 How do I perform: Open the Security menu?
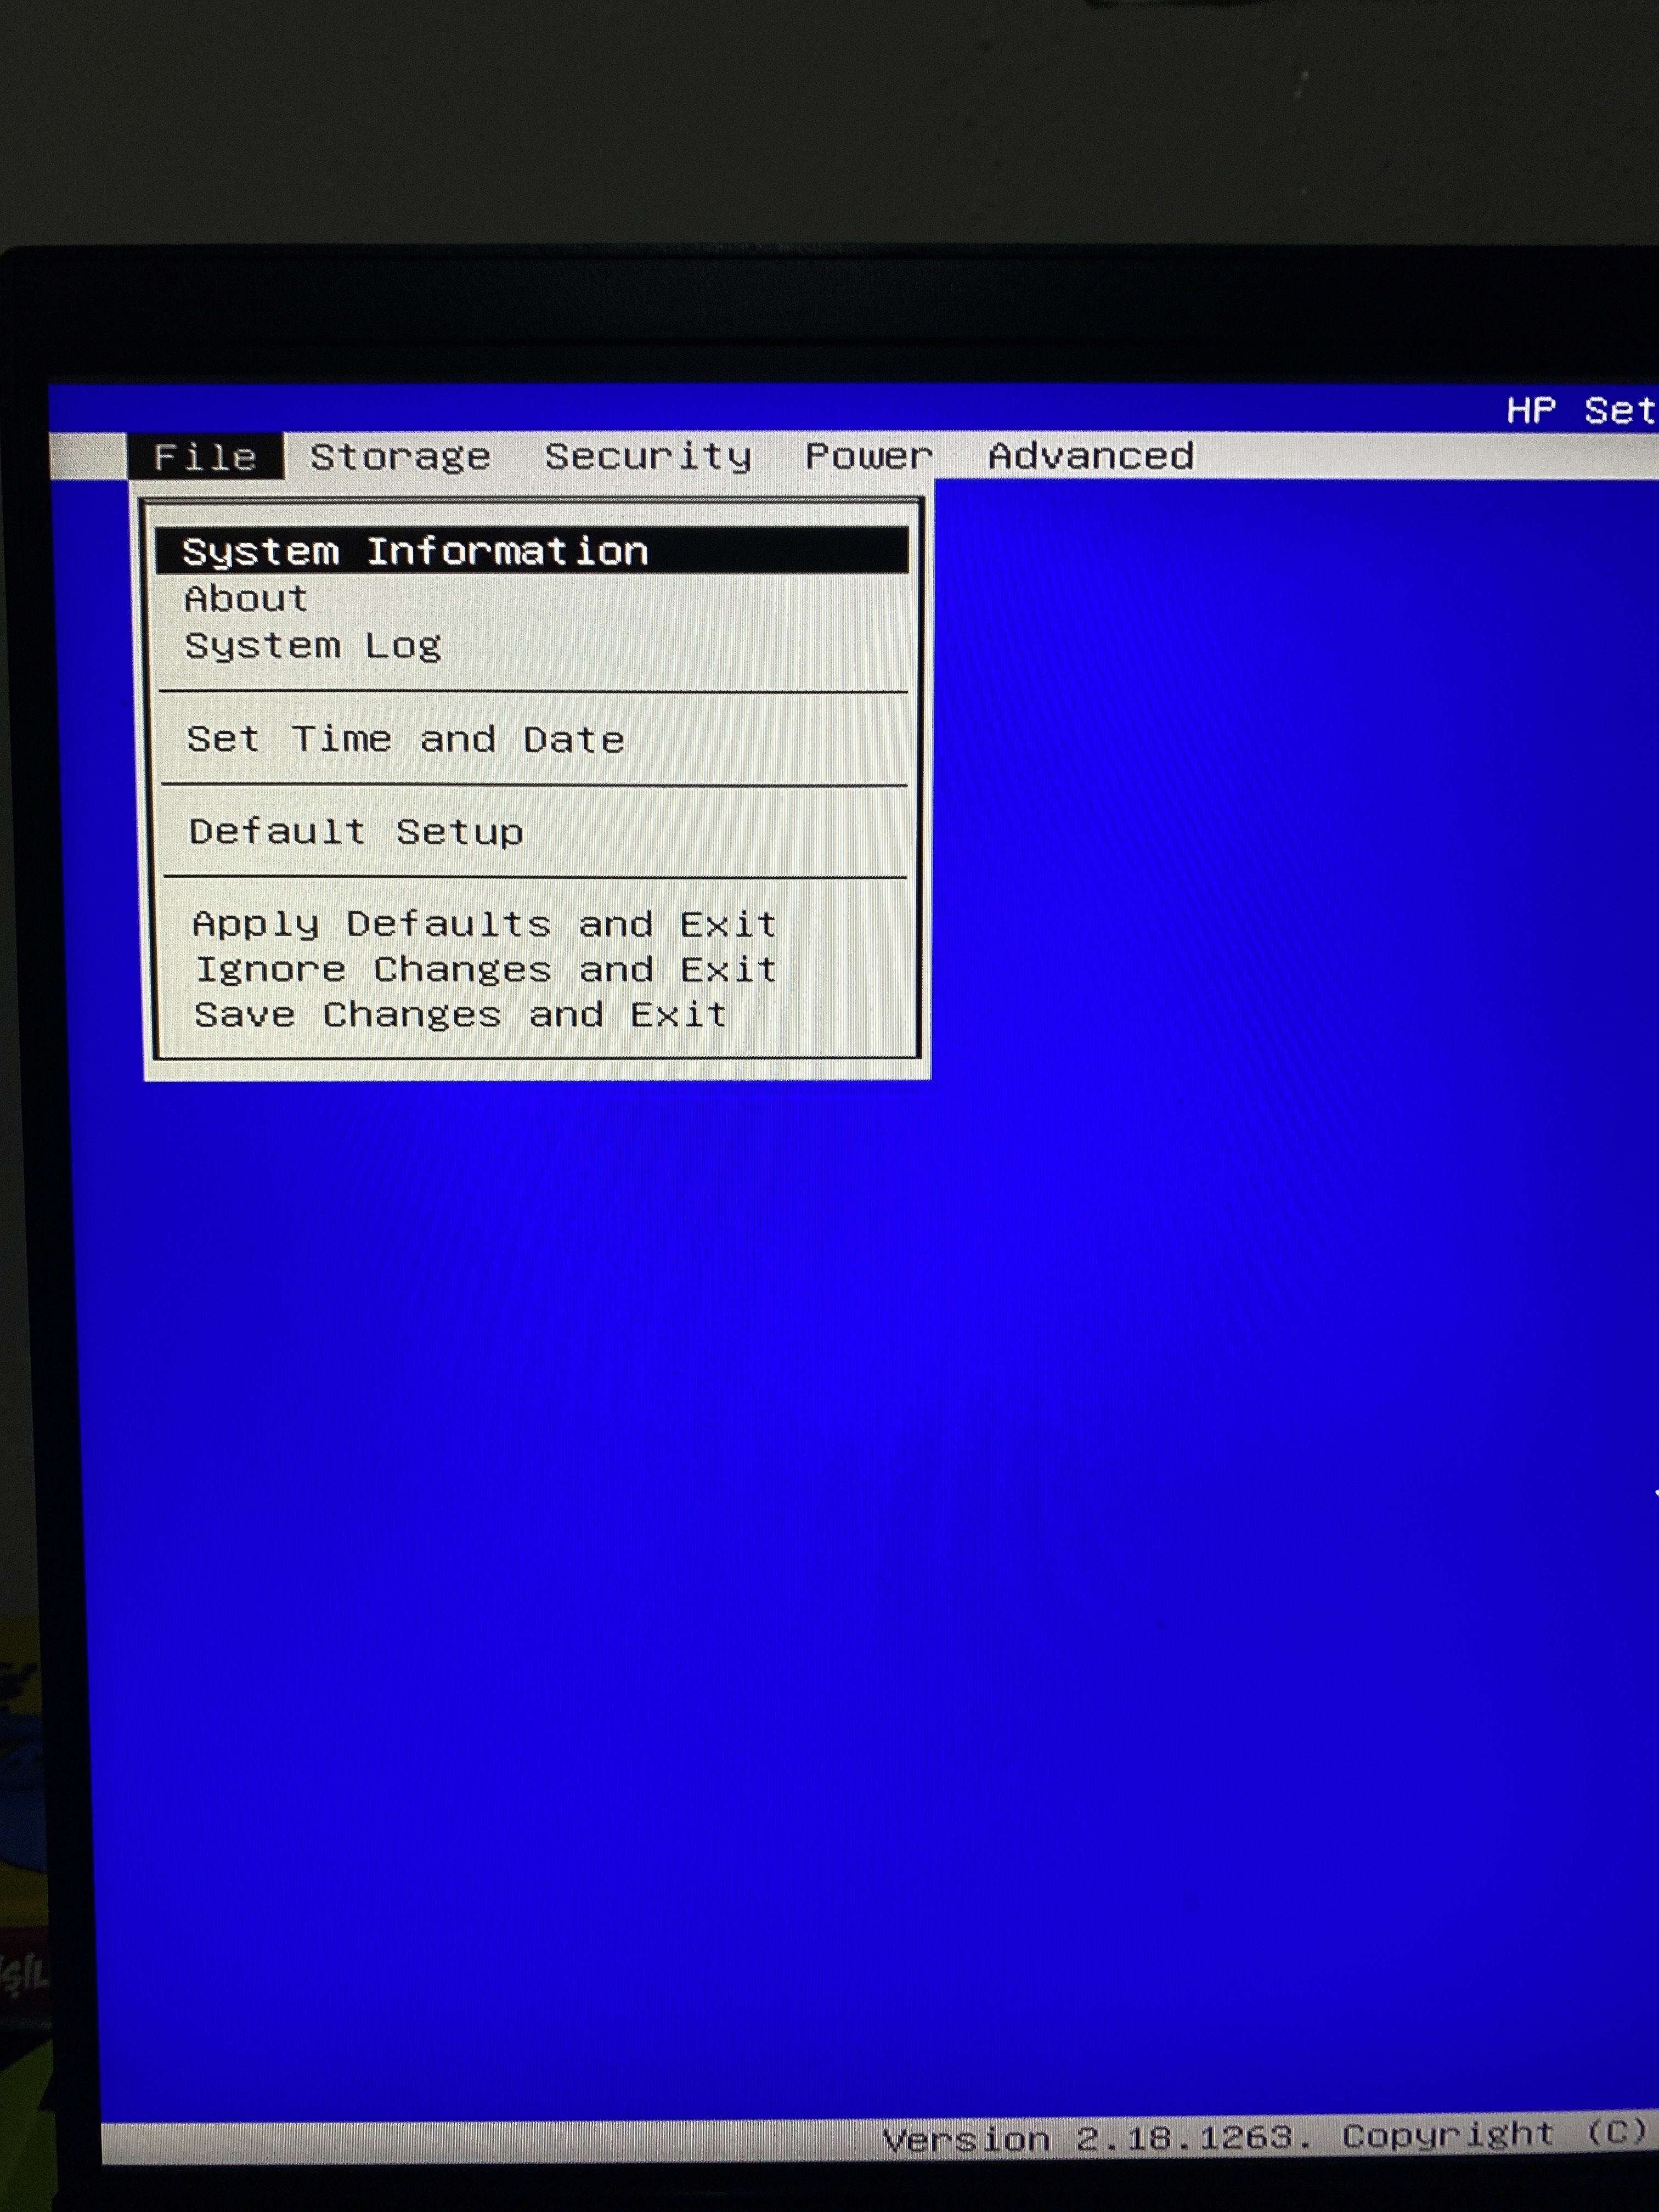648,456
